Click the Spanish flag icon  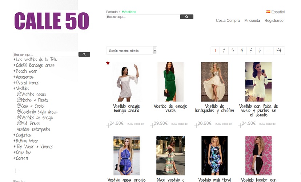268,12
